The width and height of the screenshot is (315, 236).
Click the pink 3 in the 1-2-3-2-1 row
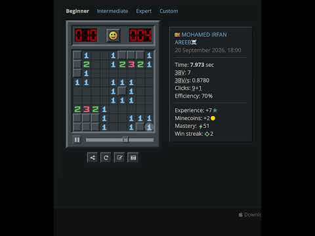pyautogui.click(x=131, y=64)
